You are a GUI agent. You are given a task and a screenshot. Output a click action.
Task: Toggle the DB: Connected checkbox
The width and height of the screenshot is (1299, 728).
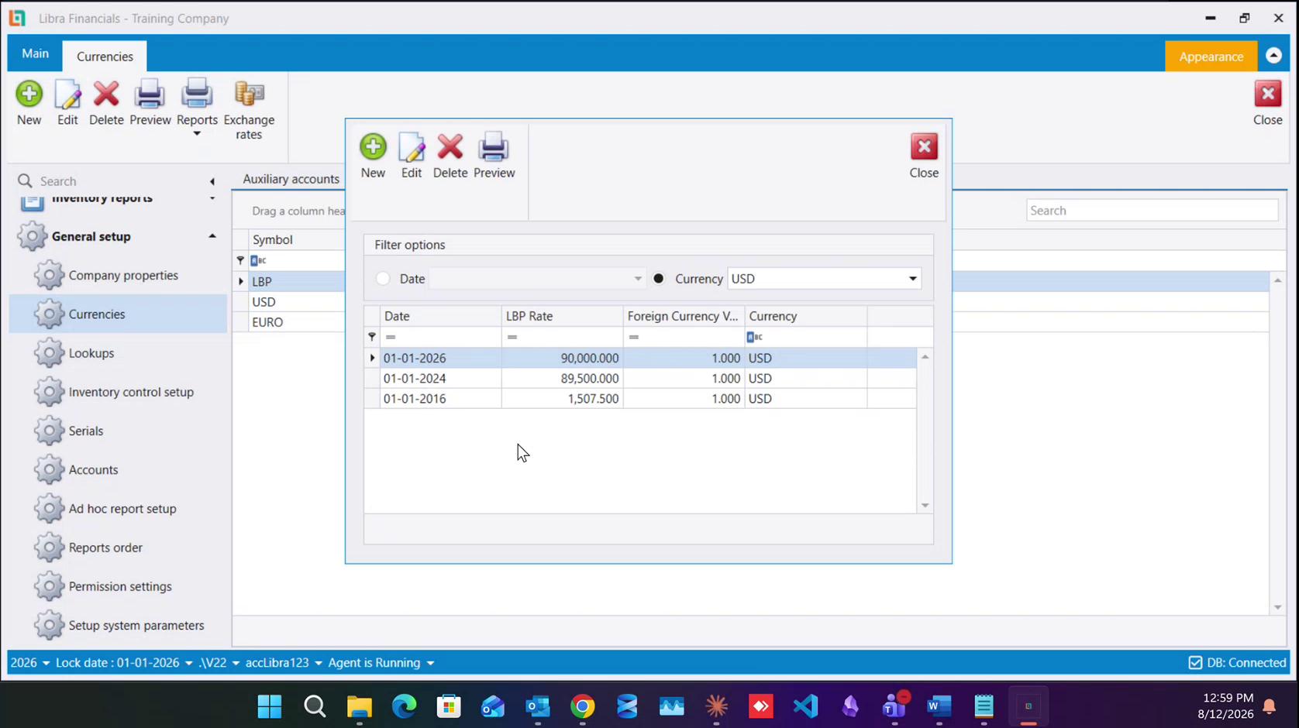click(1195, 663)
